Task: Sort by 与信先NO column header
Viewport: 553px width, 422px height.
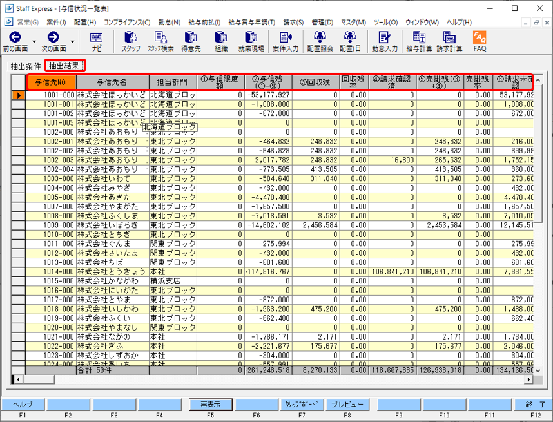Action: 51,82
